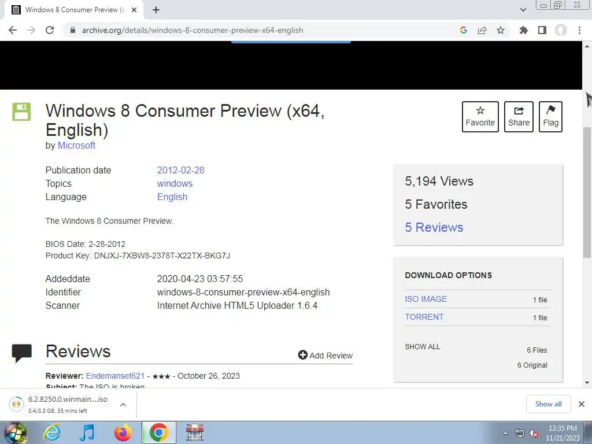592x444 pixels.
Task: Click the 5,194 Views text
Action: tap(439, 181)
